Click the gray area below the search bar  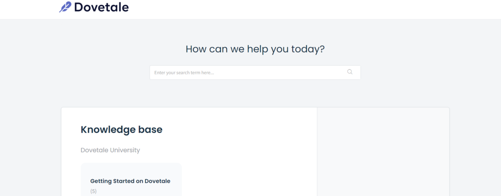255,94
